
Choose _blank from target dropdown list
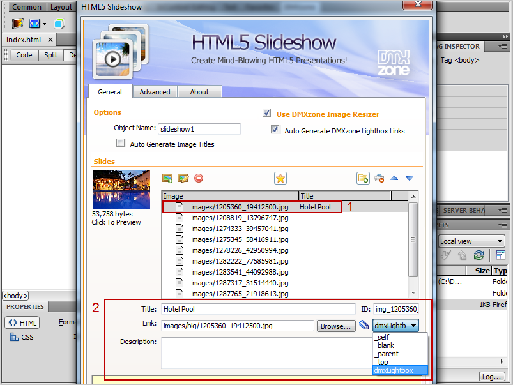point(400,345)
